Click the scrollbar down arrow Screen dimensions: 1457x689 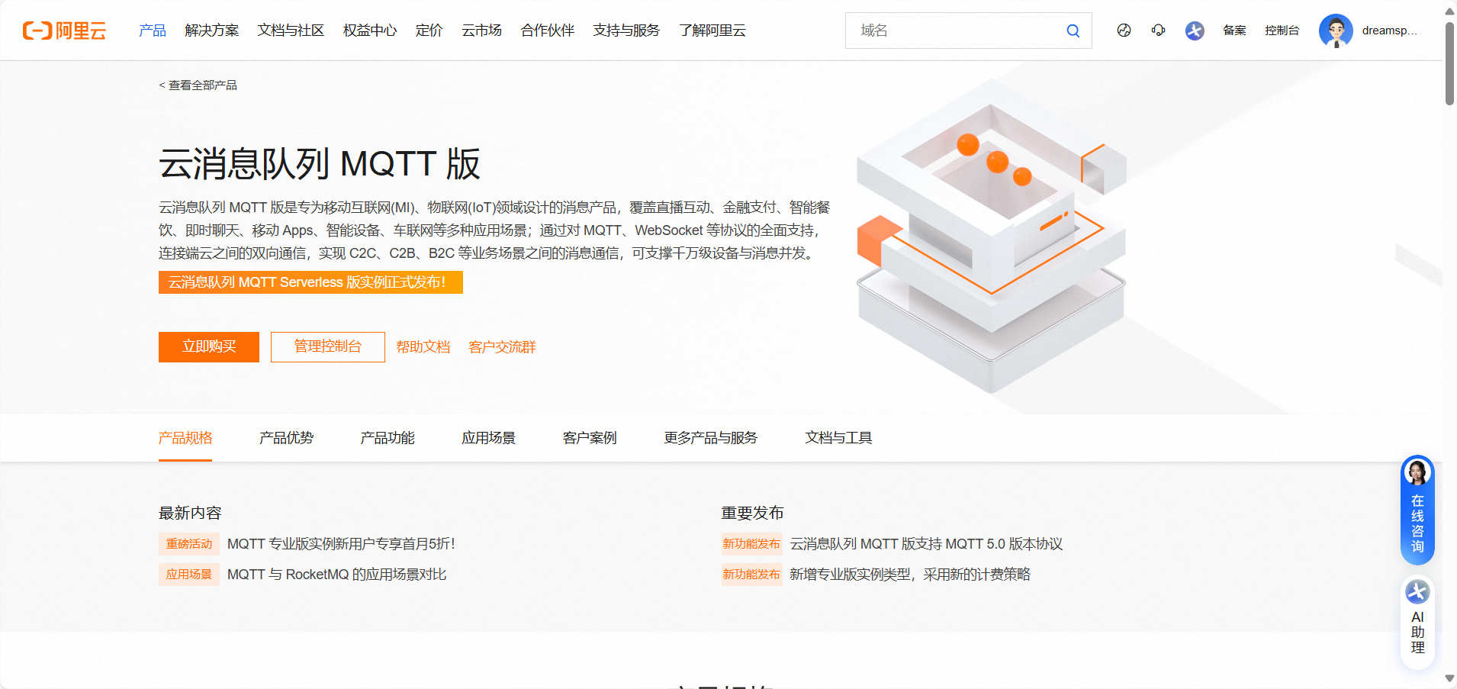point(1449,679)
